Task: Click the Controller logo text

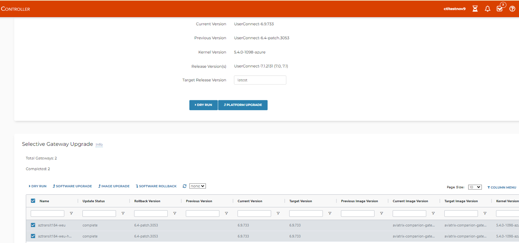Action: click(x=15, y=9)
